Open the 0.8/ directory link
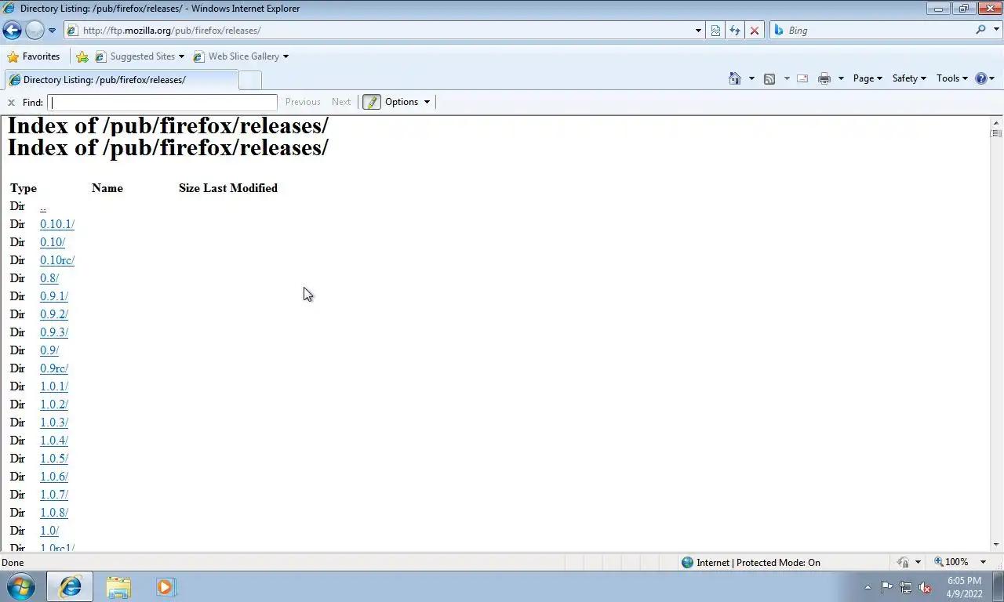The height and width of the screenshot is (602, 1004). [49, 278]
